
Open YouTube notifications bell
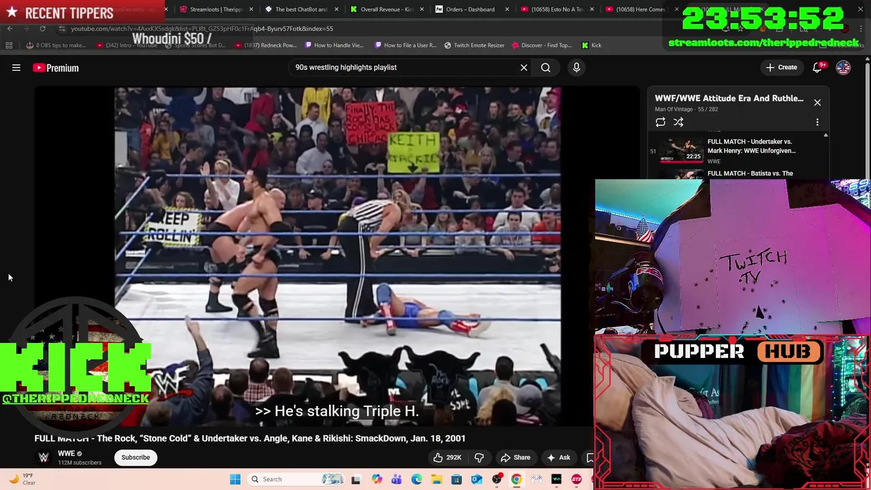coord(818,67)
